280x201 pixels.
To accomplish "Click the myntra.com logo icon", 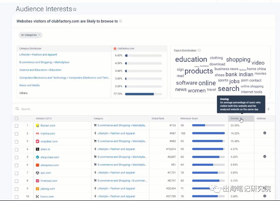I will (37, 134).
